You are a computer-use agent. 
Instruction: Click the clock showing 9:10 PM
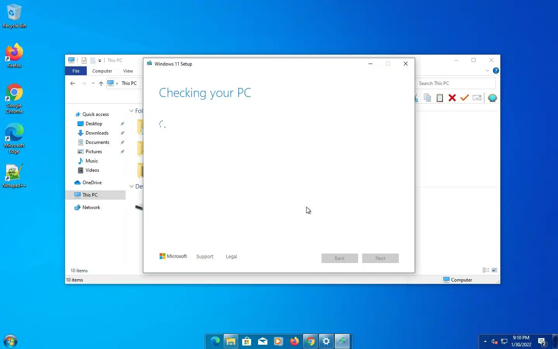pyautogui.click(x=521, y=338)
